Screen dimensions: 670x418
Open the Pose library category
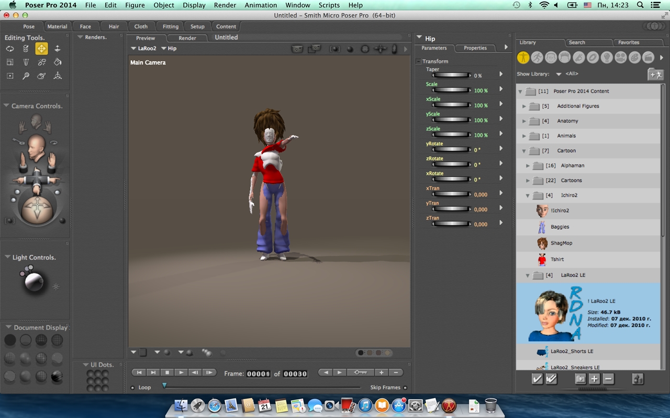click(537, 57)
